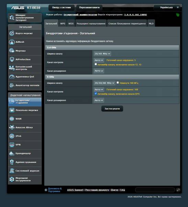Click the Перезавантажити button
The width and height of the screenshot is (188, 207).
coord(89,8)
